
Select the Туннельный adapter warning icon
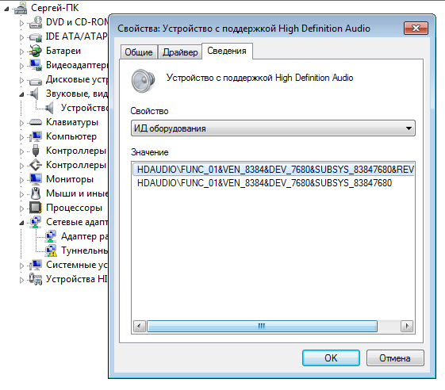click(x=51, y=250)
